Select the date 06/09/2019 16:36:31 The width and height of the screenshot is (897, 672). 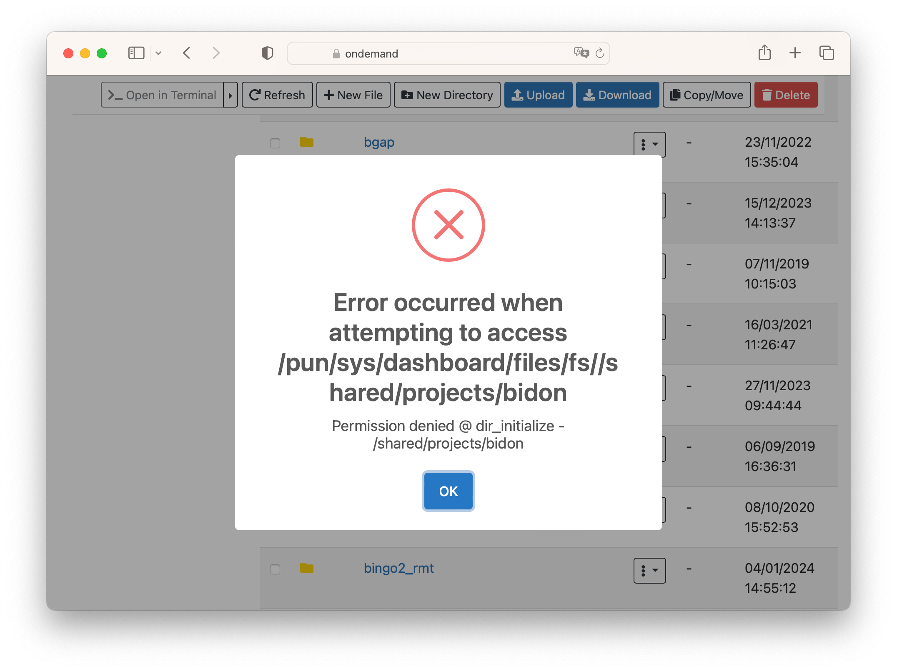pyautogui.click(x=779, y=456)
